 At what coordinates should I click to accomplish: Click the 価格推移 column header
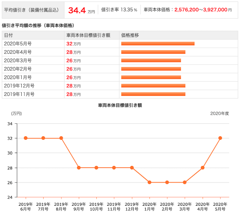(130, 35)
